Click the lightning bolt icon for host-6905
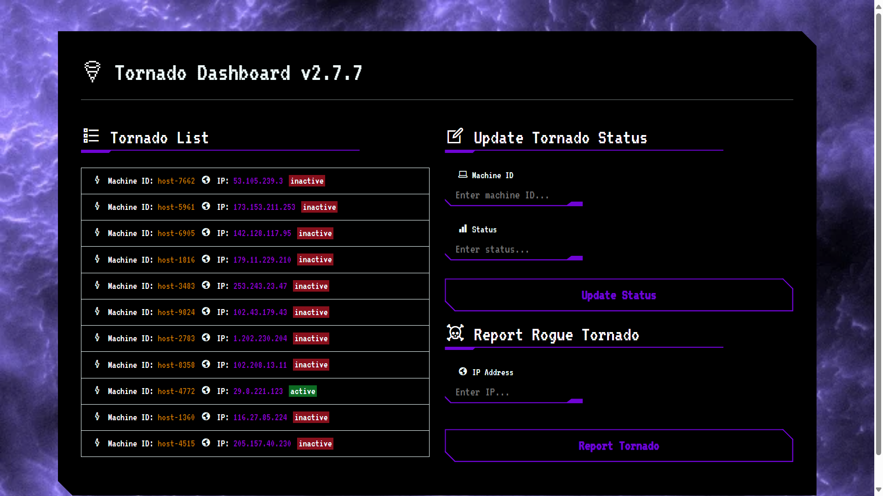 97,232
